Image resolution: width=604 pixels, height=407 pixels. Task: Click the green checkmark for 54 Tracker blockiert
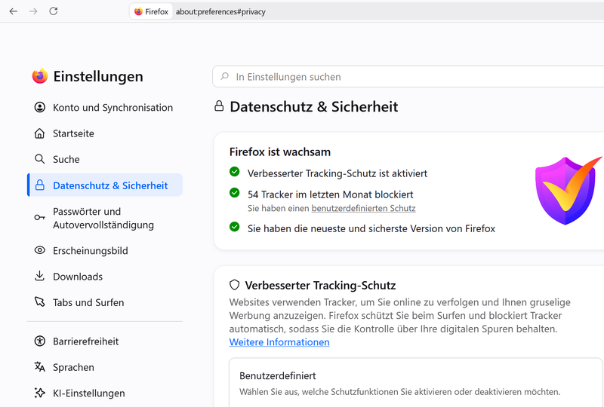tap(234, 192)
